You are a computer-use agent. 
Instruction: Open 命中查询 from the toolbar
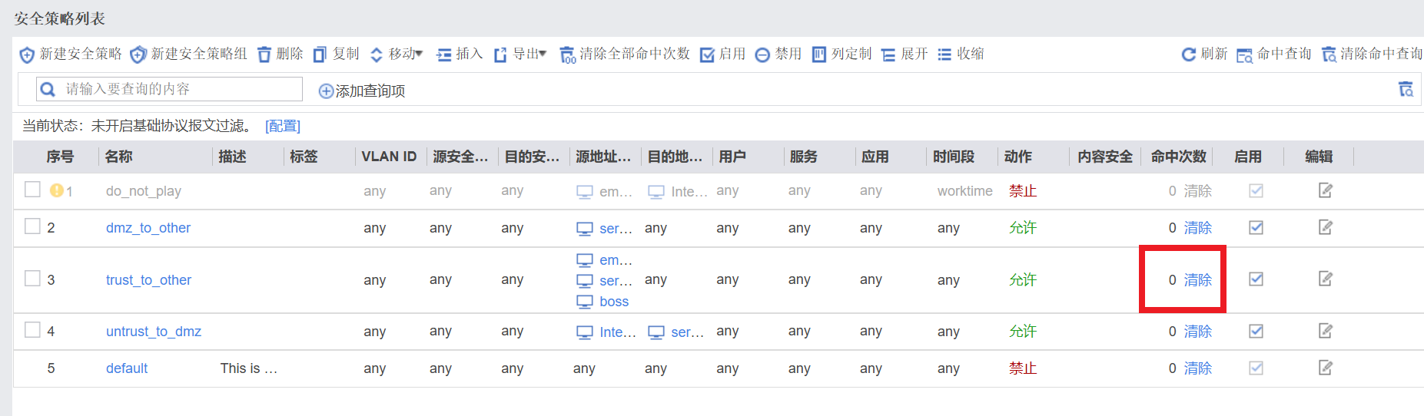click(x=1274, y=54)
